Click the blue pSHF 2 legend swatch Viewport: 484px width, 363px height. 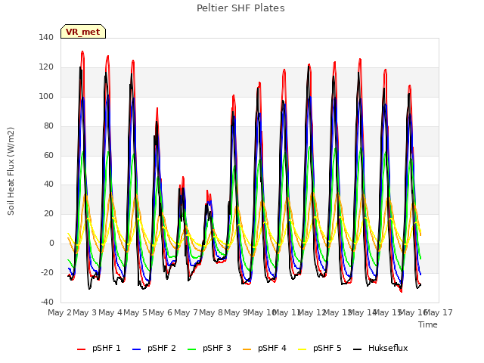pos(136,349)
